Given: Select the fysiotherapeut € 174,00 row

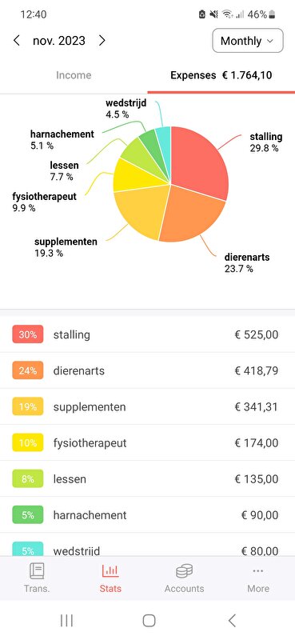Looking at the screenshot, I should pos(147,442).
